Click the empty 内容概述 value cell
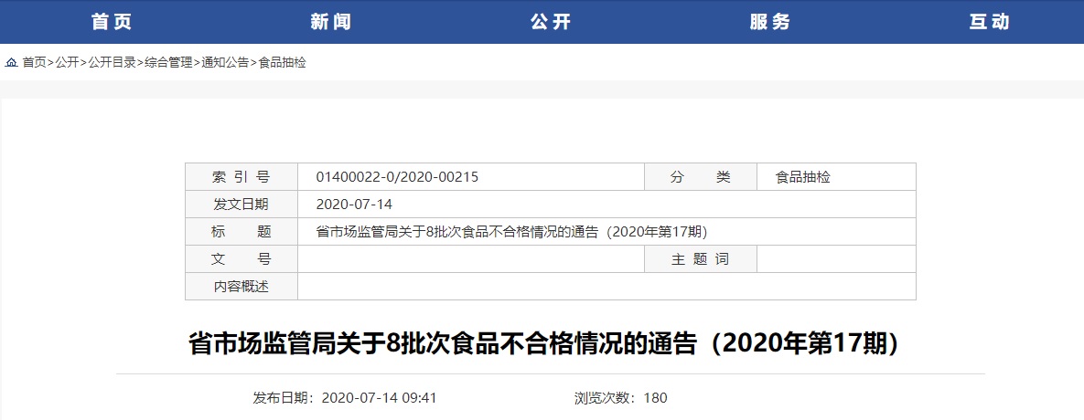The width and height of the screenshot is (1084, 420). pyautogui.click(x=606, y=287)
